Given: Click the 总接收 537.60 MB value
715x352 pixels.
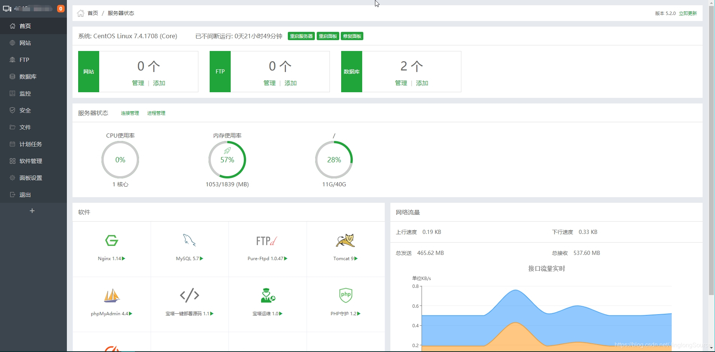Looking at the screenshot, I should point(587,253).
